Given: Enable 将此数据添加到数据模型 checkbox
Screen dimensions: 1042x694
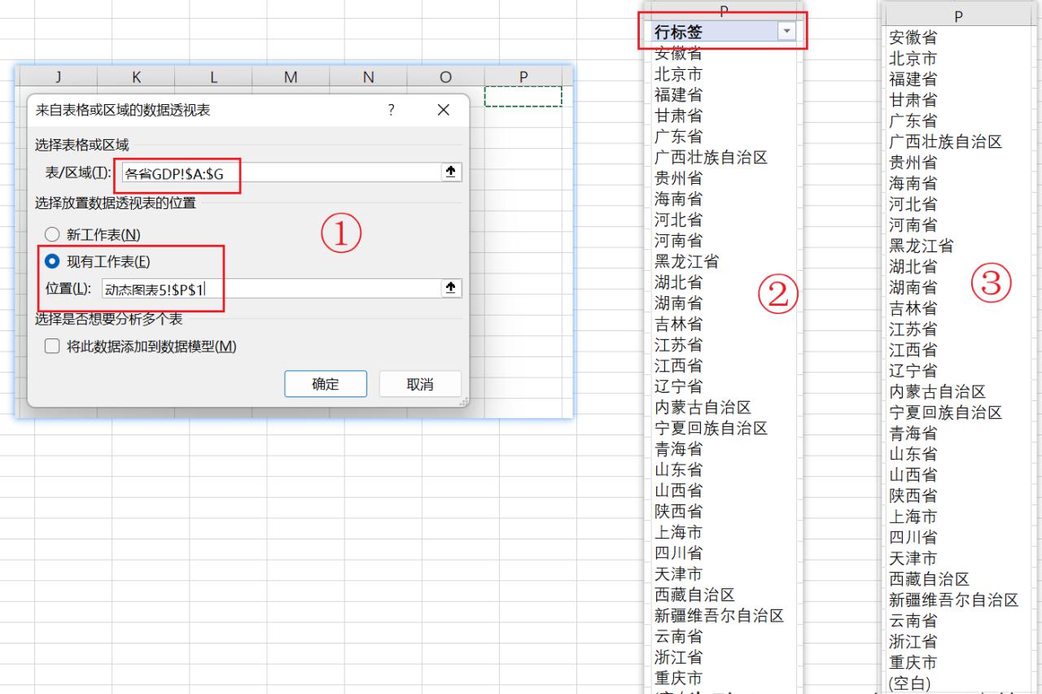Looking at the screenshot, I should [52, 347].
